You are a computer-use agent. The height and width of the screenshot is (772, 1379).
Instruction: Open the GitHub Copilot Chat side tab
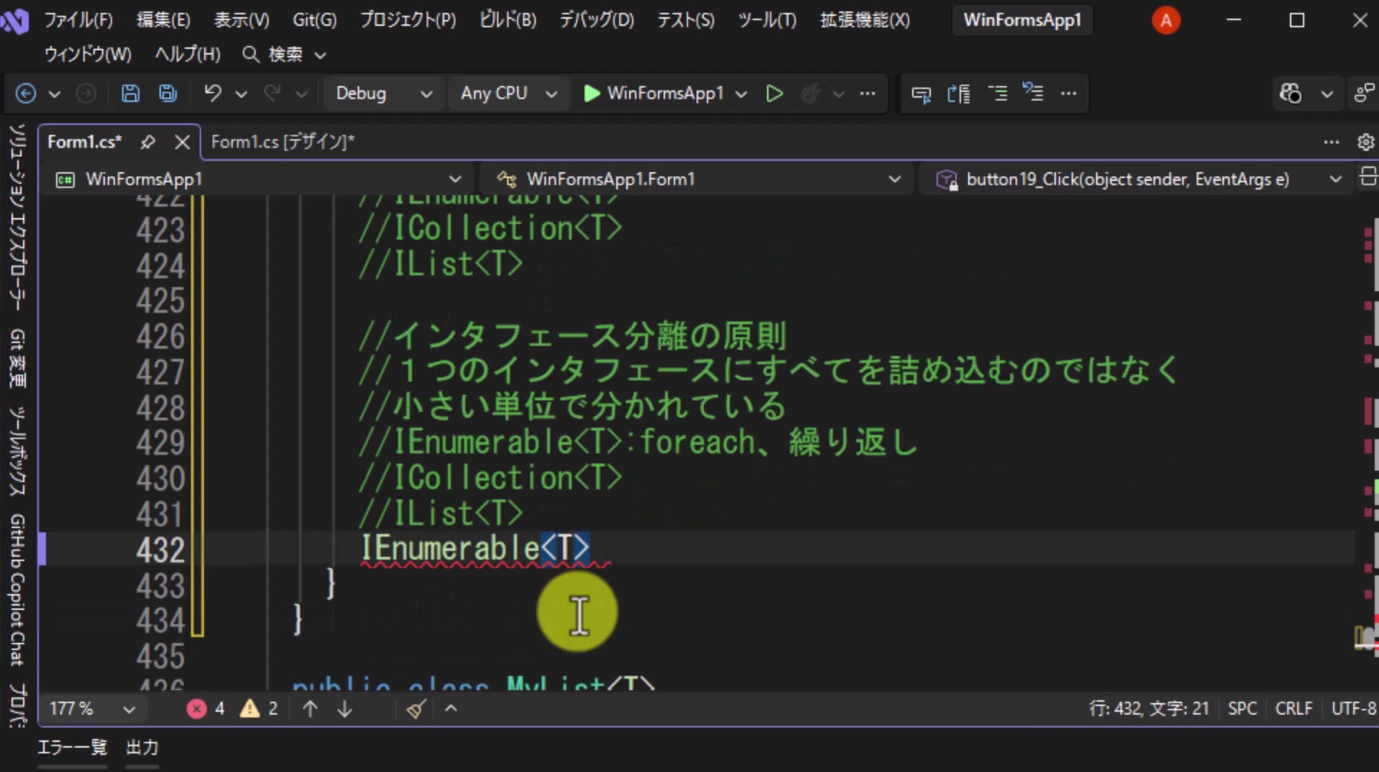pos(17,590)
